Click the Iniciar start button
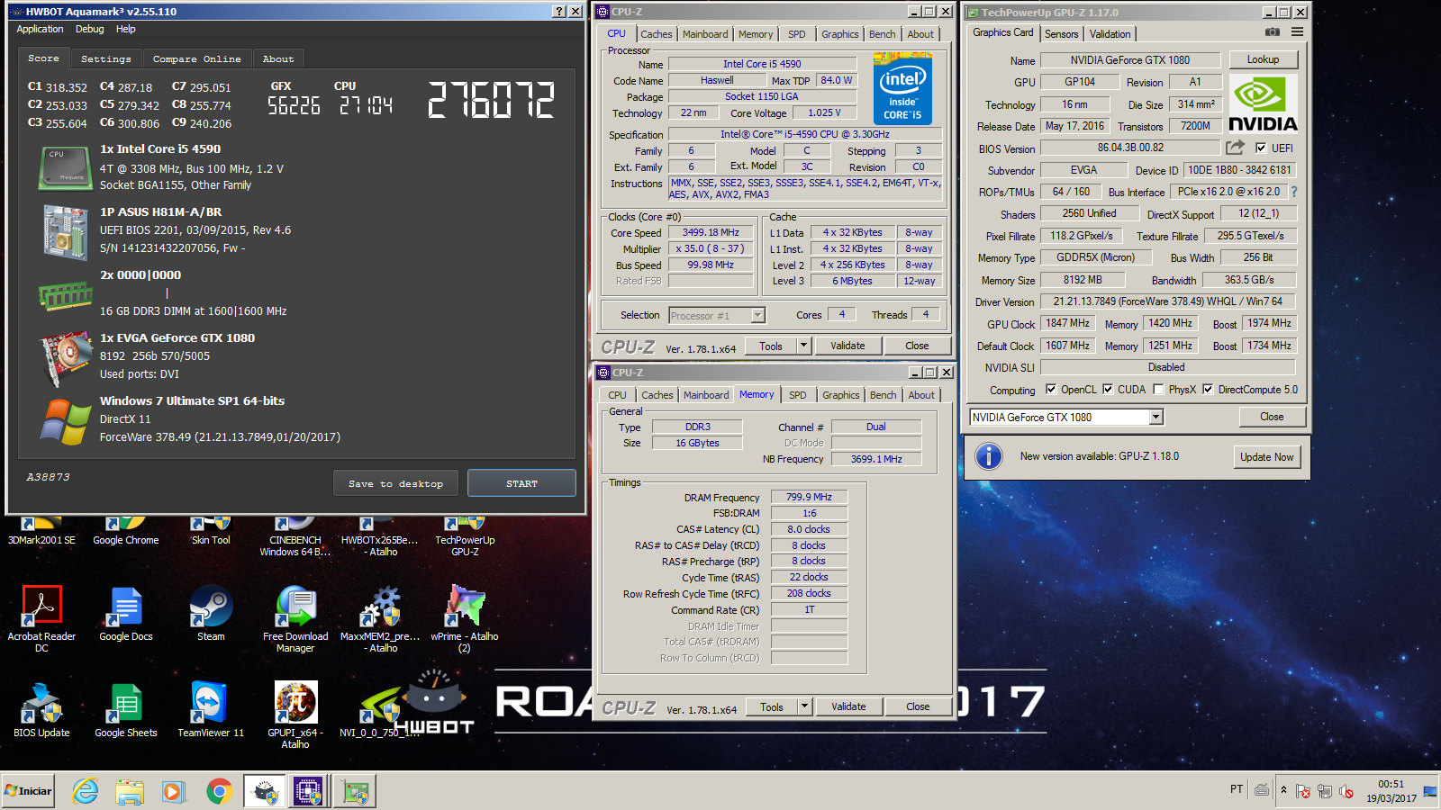 point(29,791)
